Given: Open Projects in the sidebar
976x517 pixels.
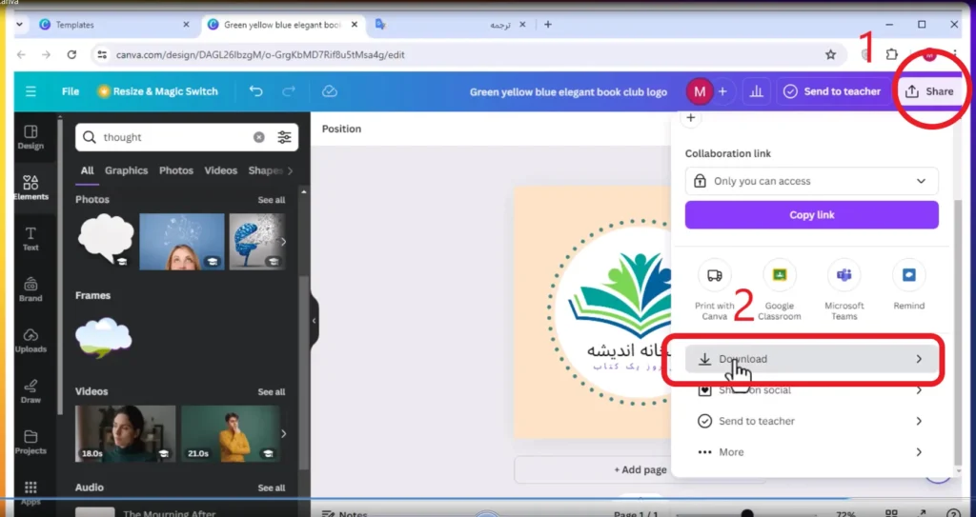Looking at the screenshot, I should point(30,443).
